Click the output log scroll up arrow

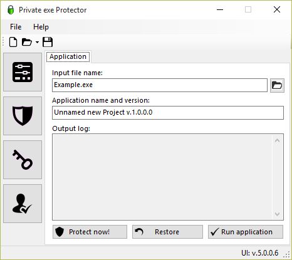click(x=277, y=141)
